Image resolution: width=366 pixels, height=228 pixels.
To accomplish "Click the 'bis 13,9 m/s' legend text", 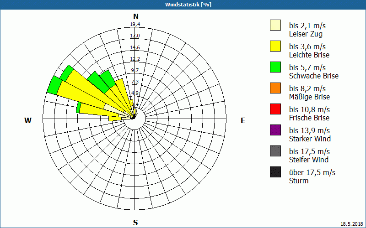I will tap(310, 130).
